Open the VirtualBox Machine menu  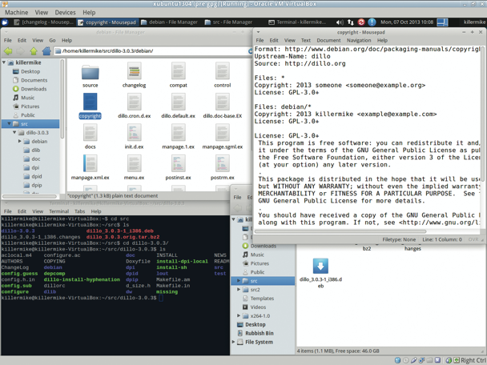click(17, 13)
